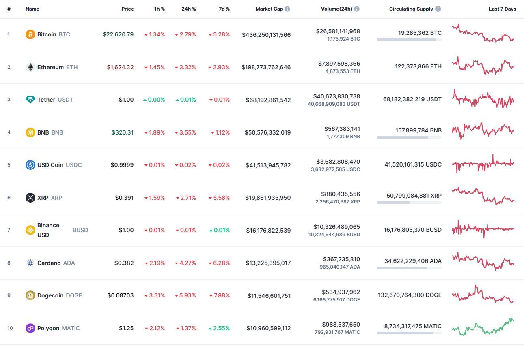524x348 pixels.
Task: Click the USD Coin blue logo icon
Action: point(30,165)
